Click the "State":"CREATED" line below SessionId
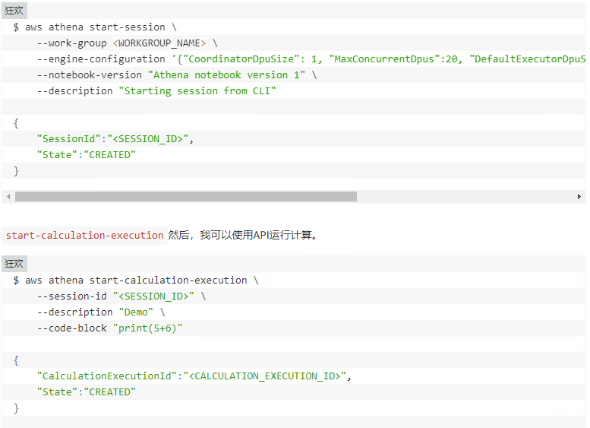 click(86, 155)
